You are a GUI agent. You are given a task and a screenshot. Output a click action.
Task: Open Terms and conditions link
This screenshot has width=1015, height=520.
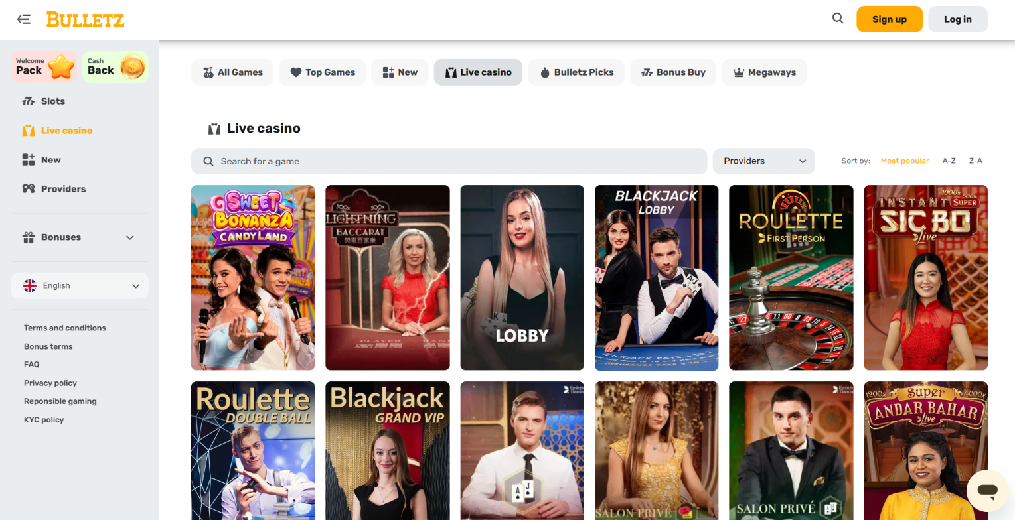coord(65,328)
